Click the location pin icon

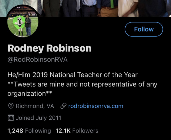pyautogui.click(x=11, y=106)
